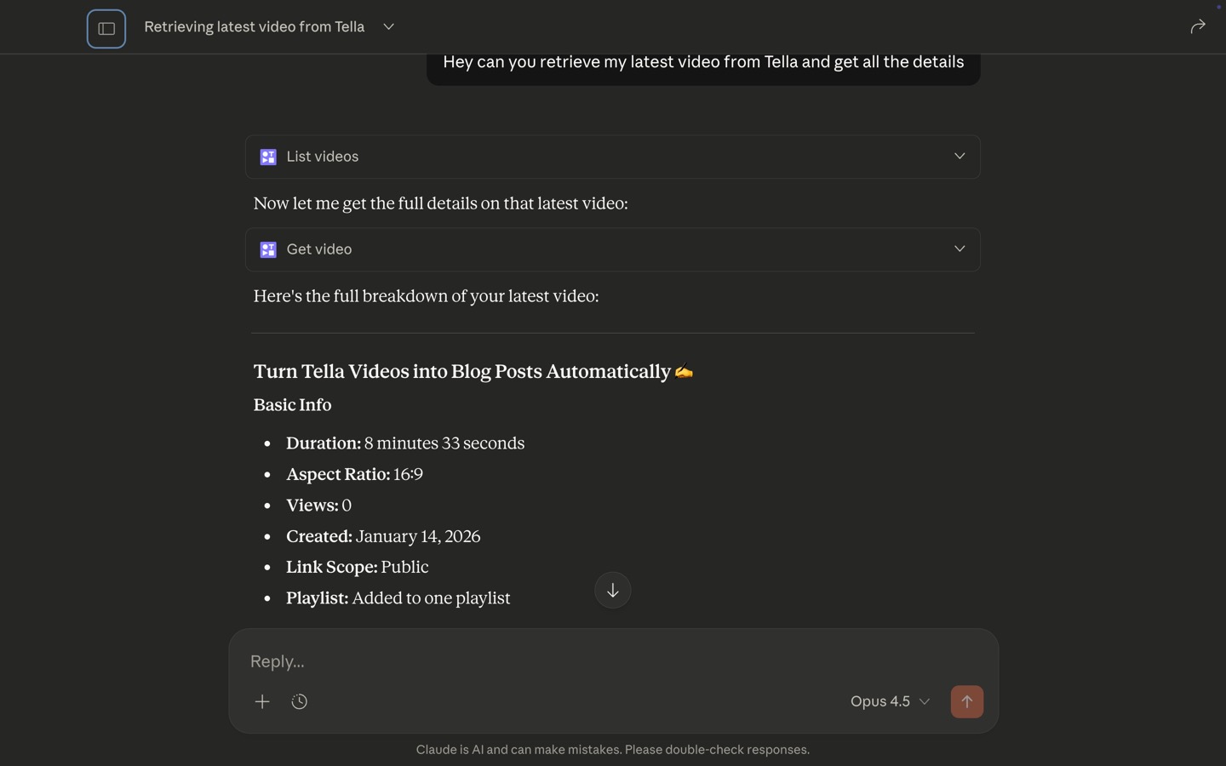The height and width of the screenshot is (766, 1226).
Task: Open chat history via the clock icon
Action: [x=299, y=701]
